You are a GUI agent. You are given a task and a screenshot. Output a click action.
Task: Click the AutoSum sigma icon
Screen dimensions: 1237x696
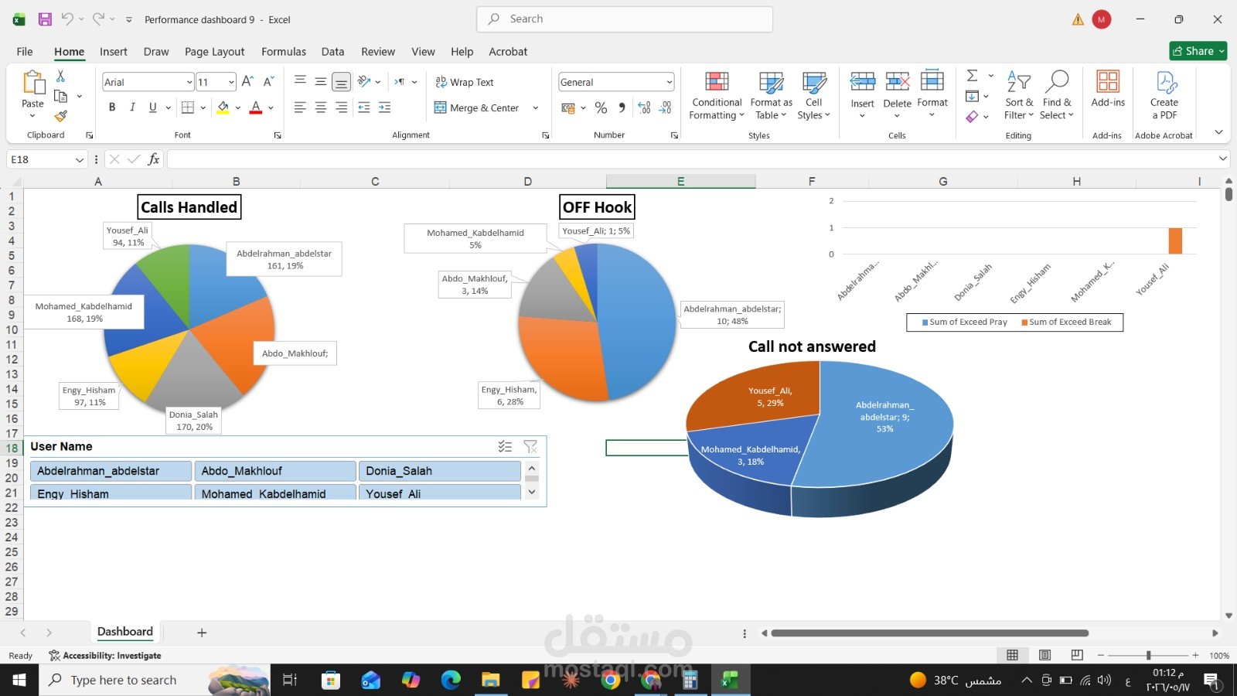tap(973, 76)
